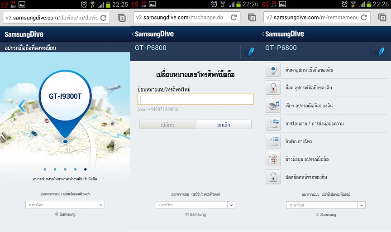The width and height of the screenshot is (391, 232).
Task: Click the เปลี่ยน button
Action: [167, 124]
